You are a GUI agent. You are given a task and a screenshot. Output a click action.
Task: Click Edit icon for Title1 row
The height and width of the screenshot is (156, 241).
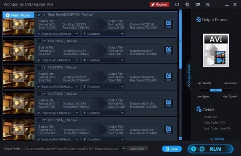(x=168, y=24)
